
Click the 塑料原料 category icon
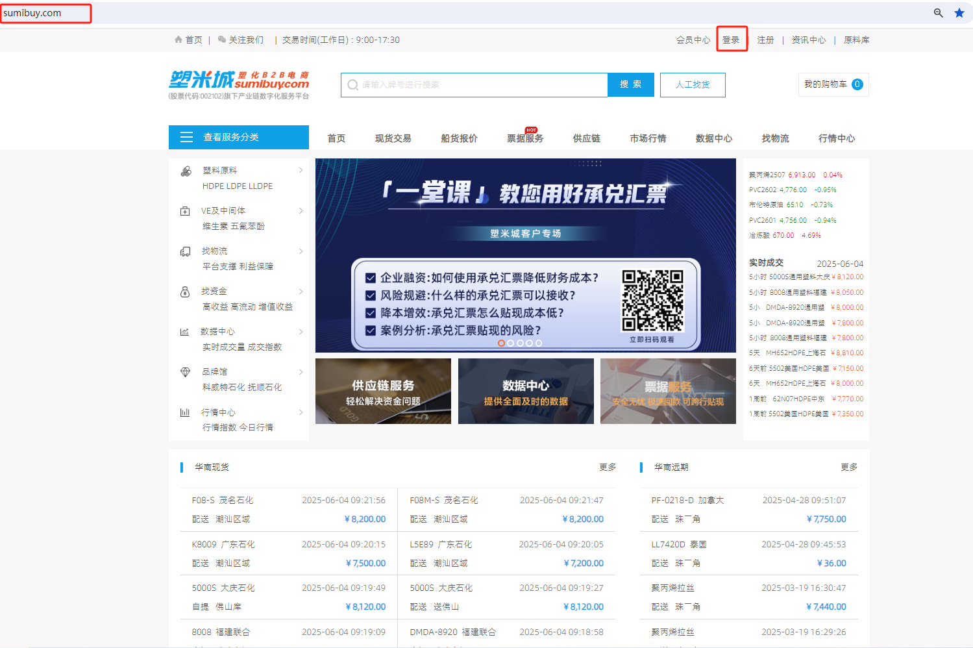(x=186, y=171)
